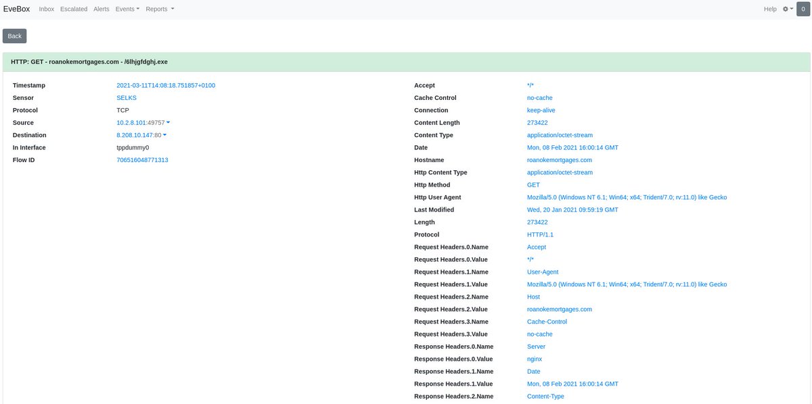The height and width of the screenshot is (404, 812).
Task: Click the Http User Agent Mozilla value
Action: coord(627,197)
